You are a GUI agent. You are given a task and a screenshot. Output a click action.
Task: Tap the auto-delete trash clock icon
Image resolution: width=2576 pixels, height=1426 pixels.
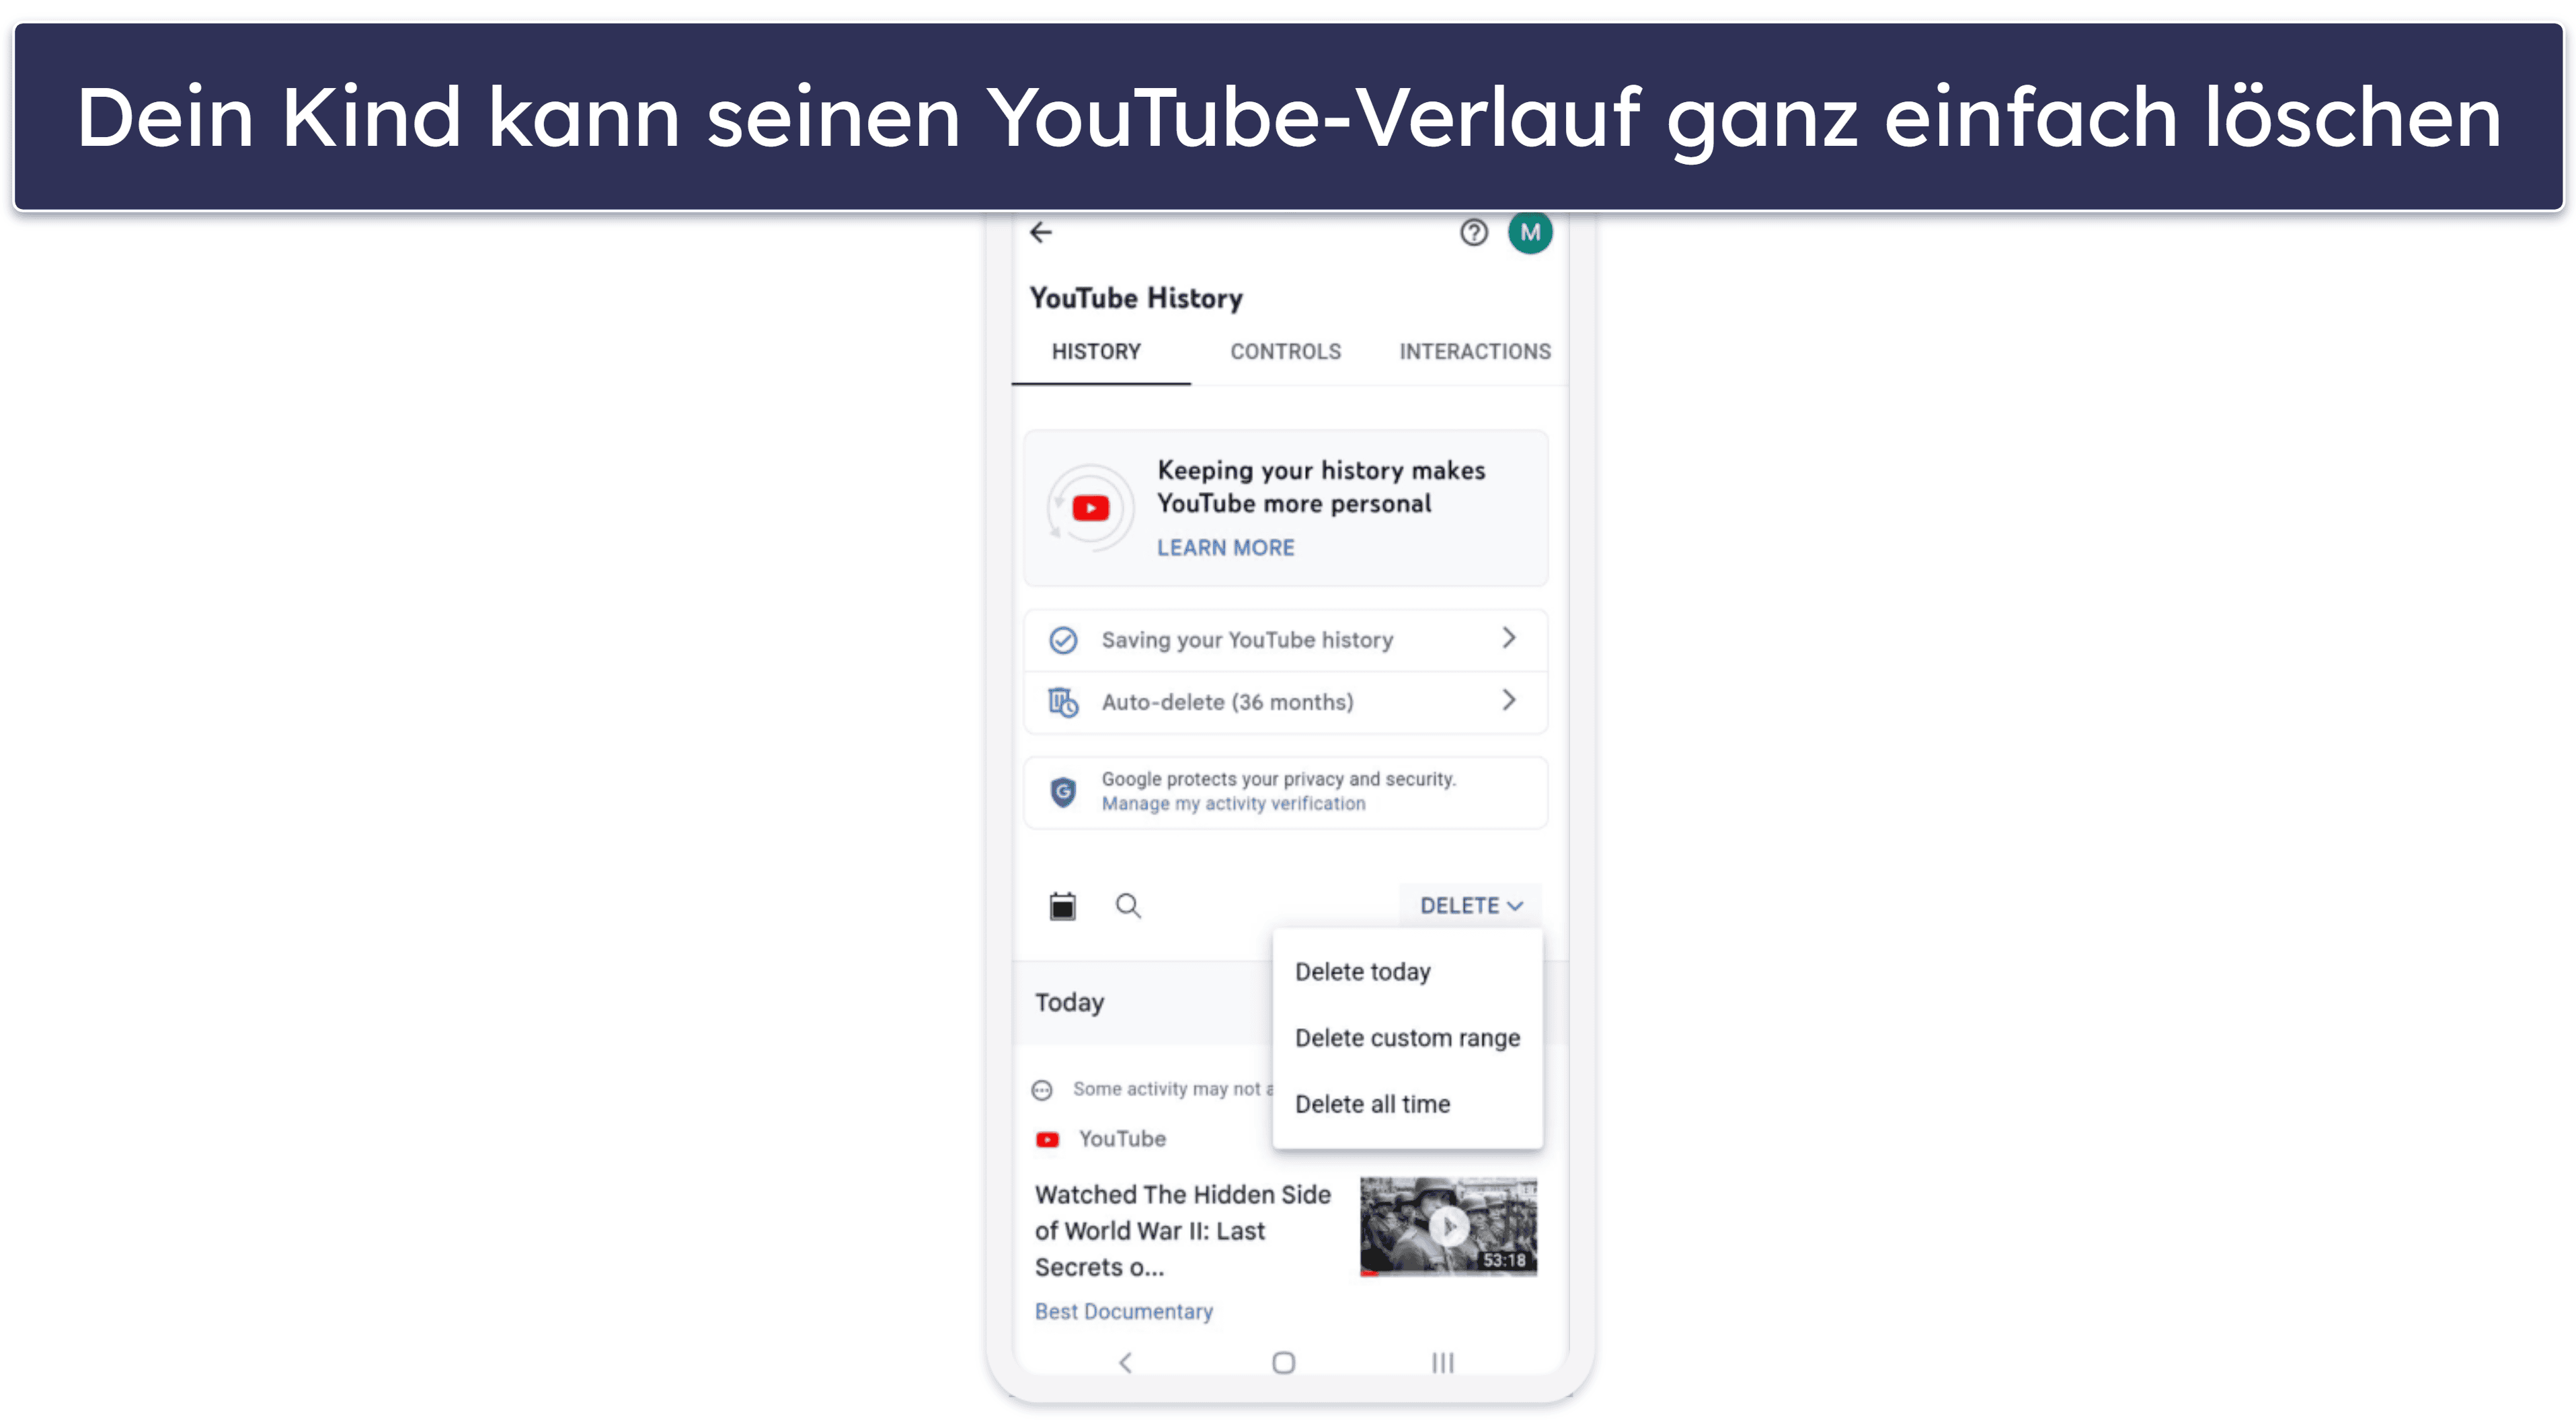1063,702
